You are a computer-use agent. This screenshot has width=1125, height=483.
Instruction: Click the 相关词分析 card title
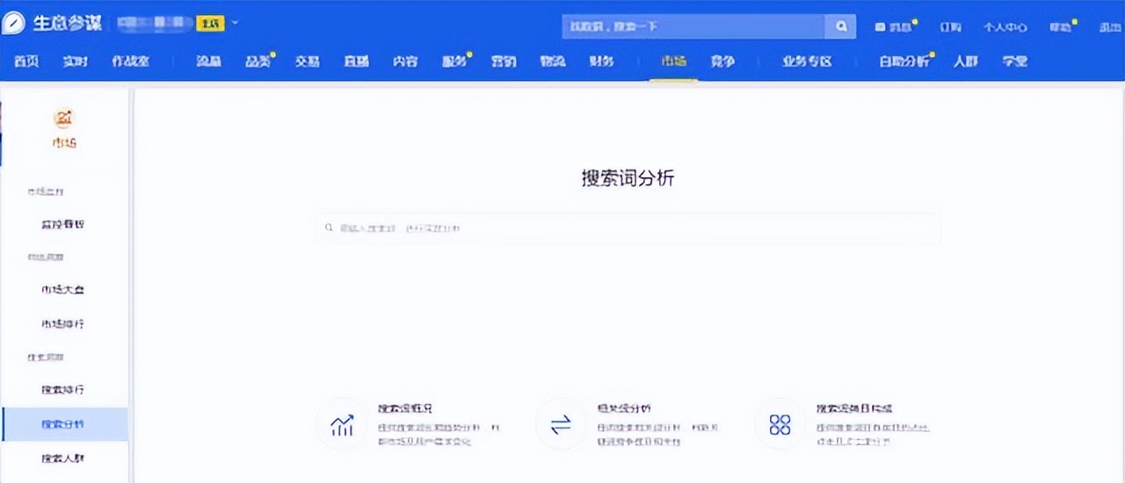(624, 408)
